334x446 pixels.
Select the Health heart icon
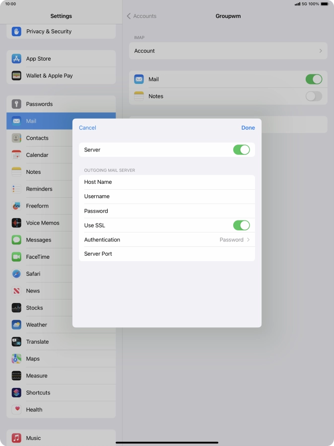click(16, 409)
